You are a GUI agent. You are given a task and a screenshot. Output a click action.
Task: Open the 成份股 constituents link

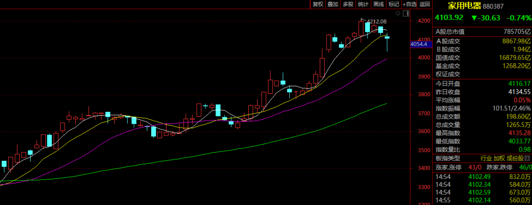(516, 158)
